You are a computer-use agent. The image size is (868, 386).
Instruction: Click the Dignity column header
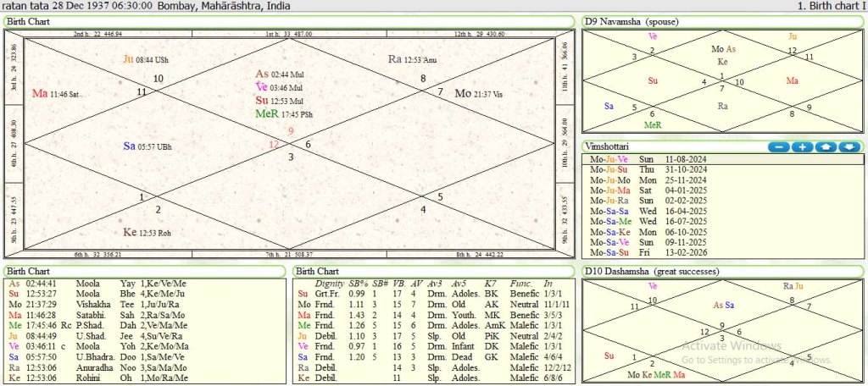click(329, 282)
